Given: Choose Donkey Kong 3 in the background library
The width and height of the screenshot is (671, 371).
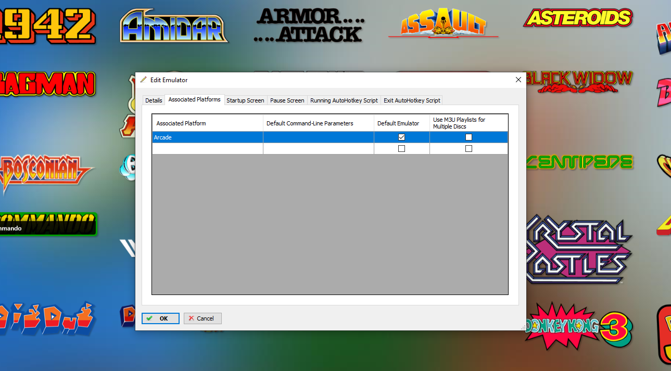Looking at the screenshot, I should (x=578, y=327).
